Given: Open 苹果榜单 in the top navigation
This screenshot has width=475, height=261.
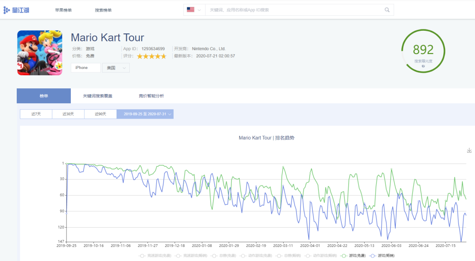Looking at the screenshot, I should pos(63,10).
